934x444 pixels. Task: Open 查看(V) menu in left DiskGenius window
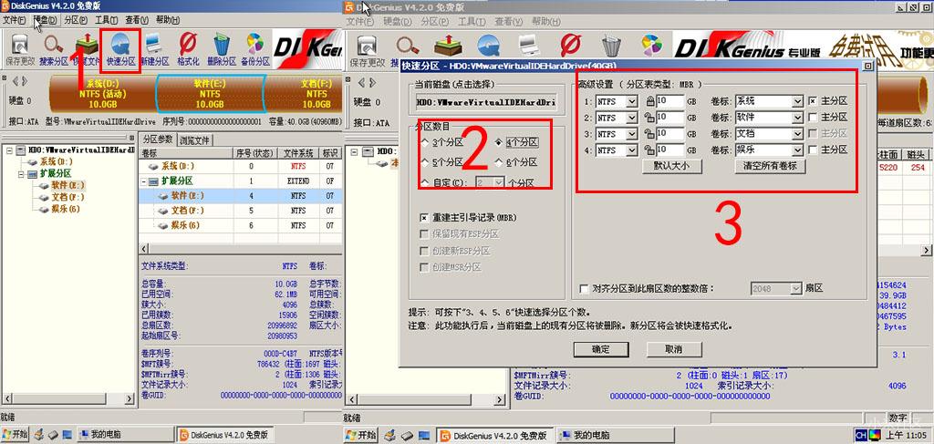click(x=137, y=20)
